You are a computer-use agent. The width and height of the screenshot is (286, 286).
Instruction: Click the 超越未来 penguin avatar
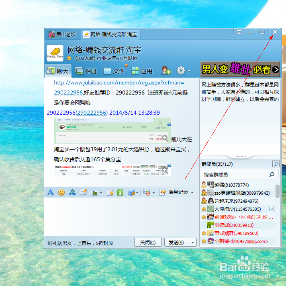pos(210,201)
